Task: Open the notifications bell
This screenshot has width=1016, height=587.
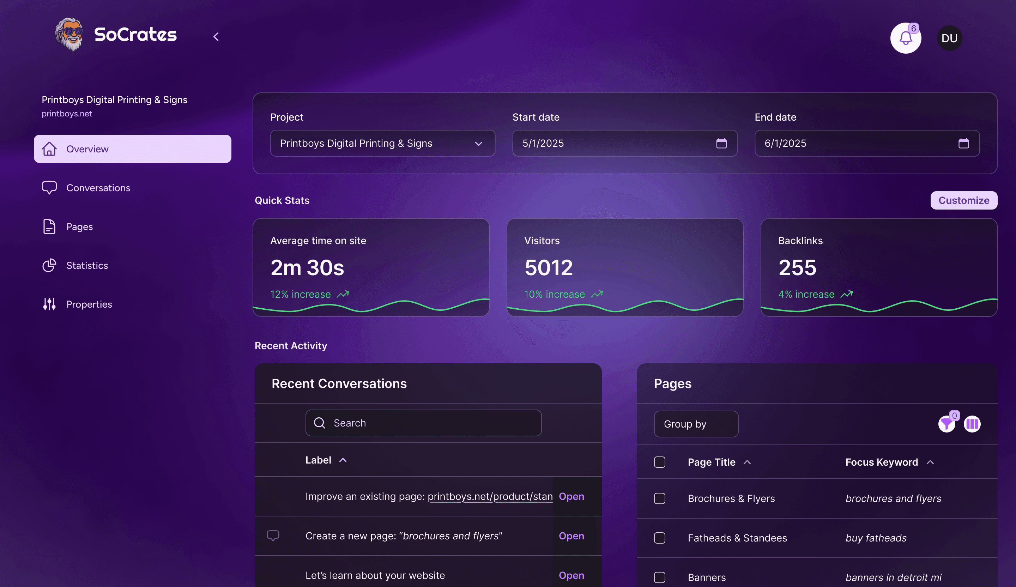Action: point(905,38)
